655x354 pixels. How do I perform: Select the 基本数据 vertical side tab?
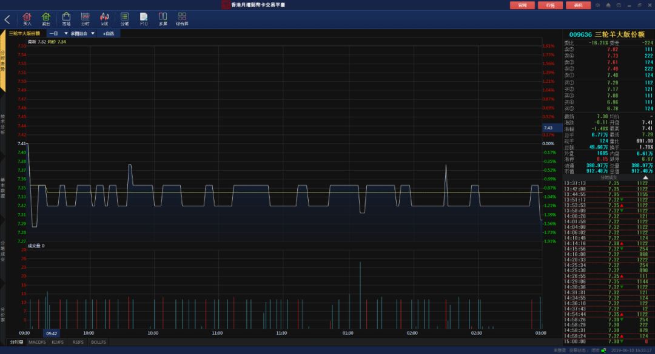pos(2,188)
